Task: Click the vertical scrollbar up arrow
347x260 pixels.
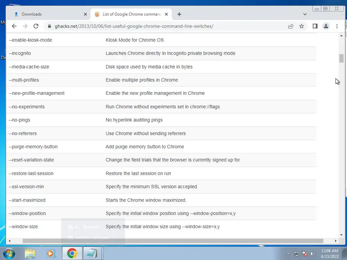Action: click(341, 36)
